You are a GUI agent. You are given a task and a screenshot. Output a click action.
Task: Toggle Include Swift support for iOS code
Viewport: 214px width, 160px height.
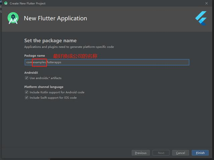pos(26,98)
